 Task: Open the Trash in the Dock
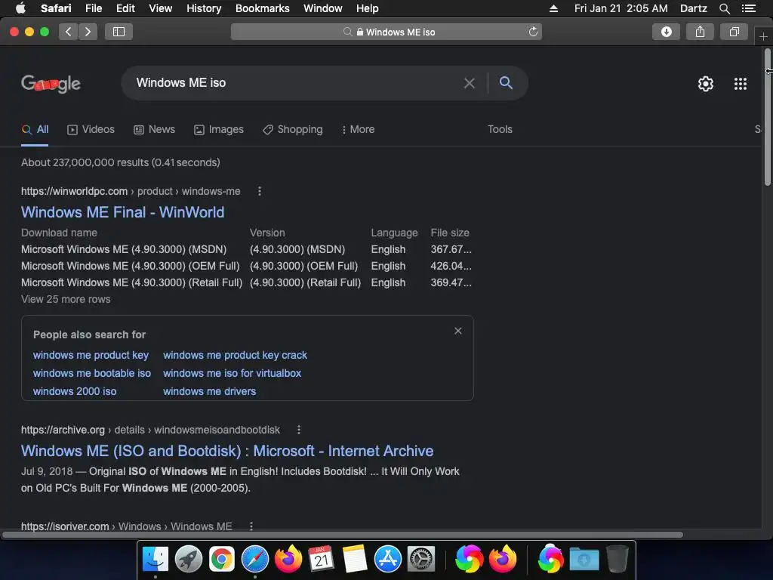pos(617,558)
